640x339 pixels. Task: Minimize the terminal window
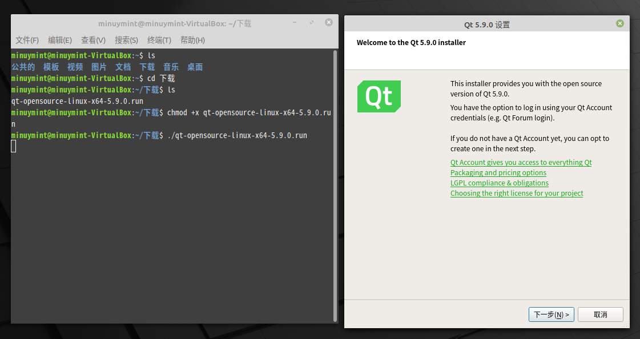coord(294,22)
